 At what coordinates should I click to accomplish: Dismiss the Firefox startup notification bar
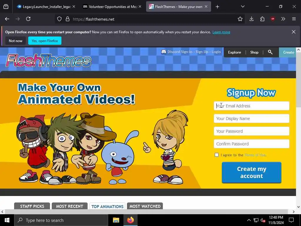point(294,32)
